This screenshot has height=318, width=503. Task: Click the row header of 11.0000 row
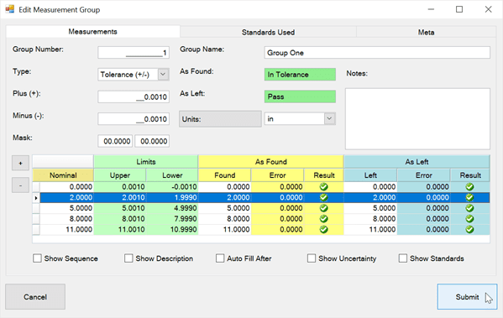point(36,230)
